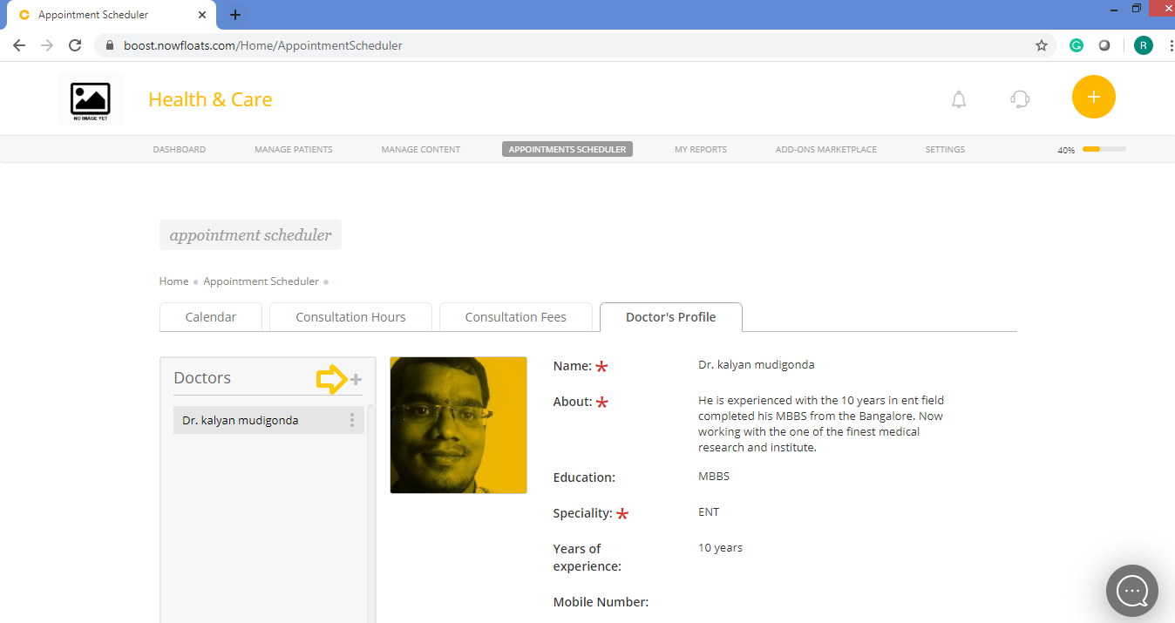Click the doctors list scrollbar

coord(371,514)
